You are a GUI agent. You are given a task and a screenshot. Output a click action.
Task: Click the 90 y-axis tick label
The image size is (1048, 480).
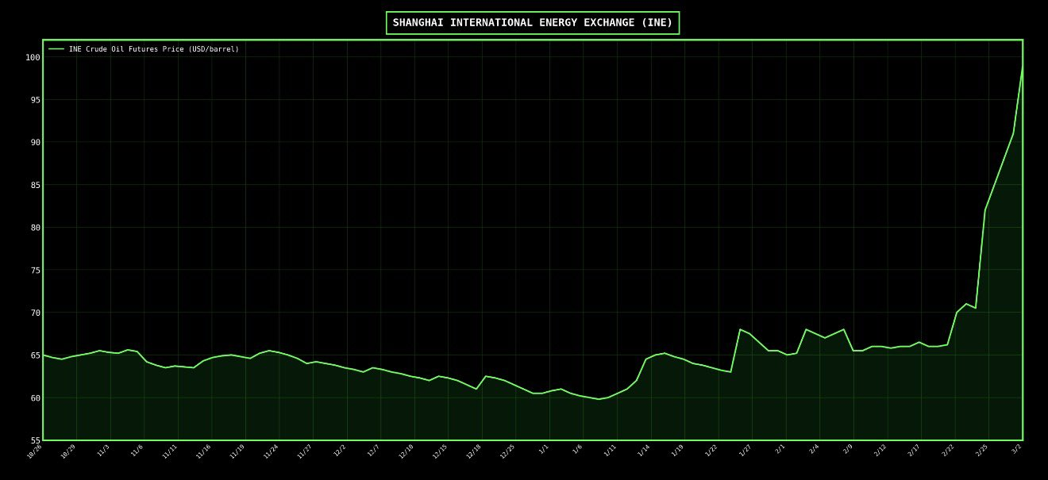(x=35, y=142)
